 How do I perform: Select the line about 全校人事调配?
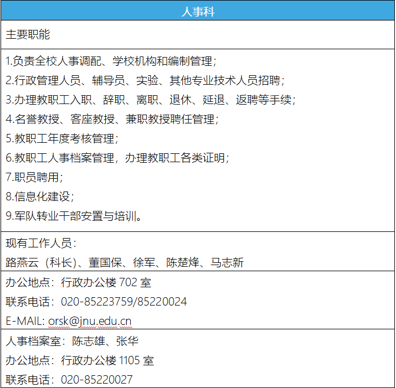coord(111,61)
